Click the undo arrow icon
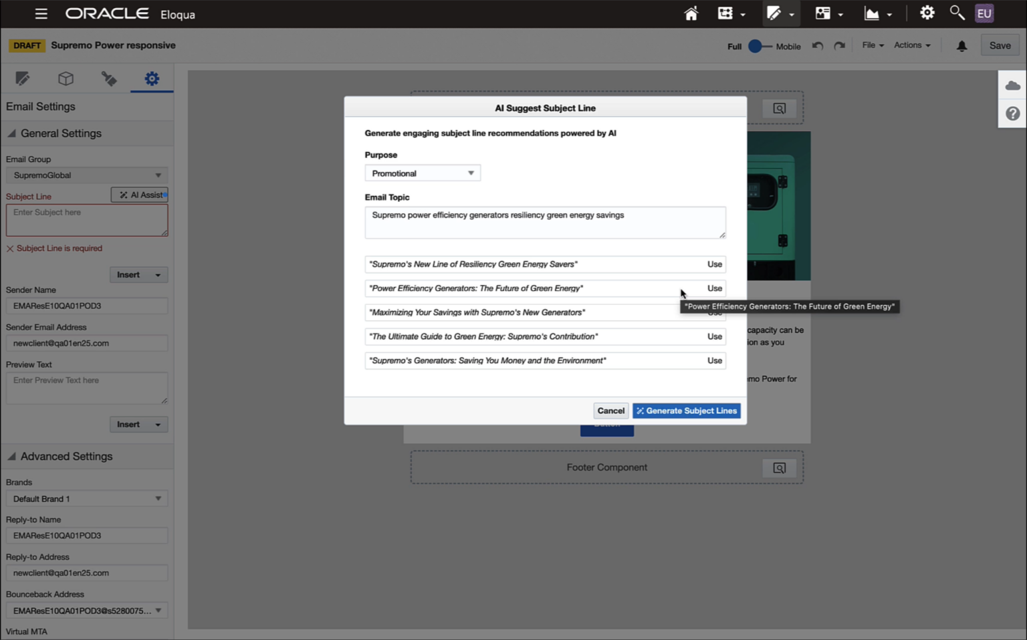The image size is (1027, 640). (x=817, y=45)
